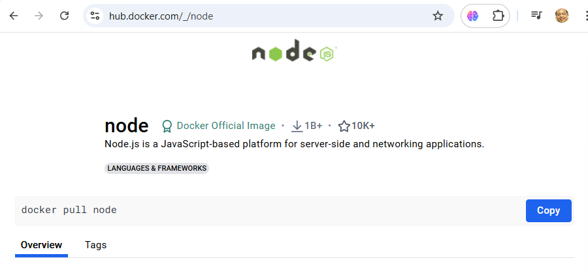Open the media controls icon

pos(536,16)
